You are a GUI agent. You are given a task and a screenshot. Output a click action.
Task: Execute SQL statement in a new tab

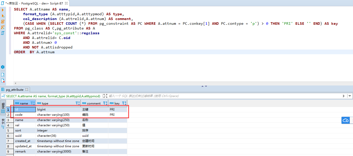coord(3,15)
